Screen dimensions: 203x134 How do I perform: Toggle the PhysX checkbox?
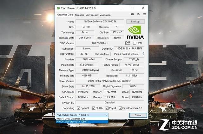[x=107, y=108]
